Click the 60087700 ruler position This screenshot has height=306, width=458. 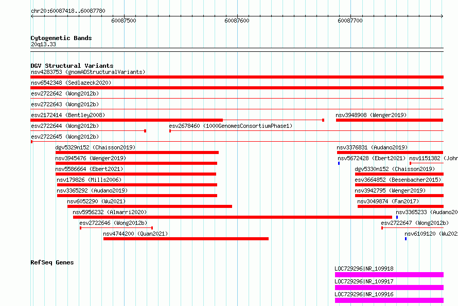[350, 21]
